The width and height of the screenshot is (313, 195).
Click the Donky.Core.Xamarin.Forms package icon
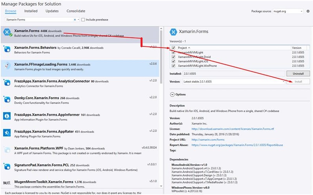pyautogui.click(x=7, y=99)
